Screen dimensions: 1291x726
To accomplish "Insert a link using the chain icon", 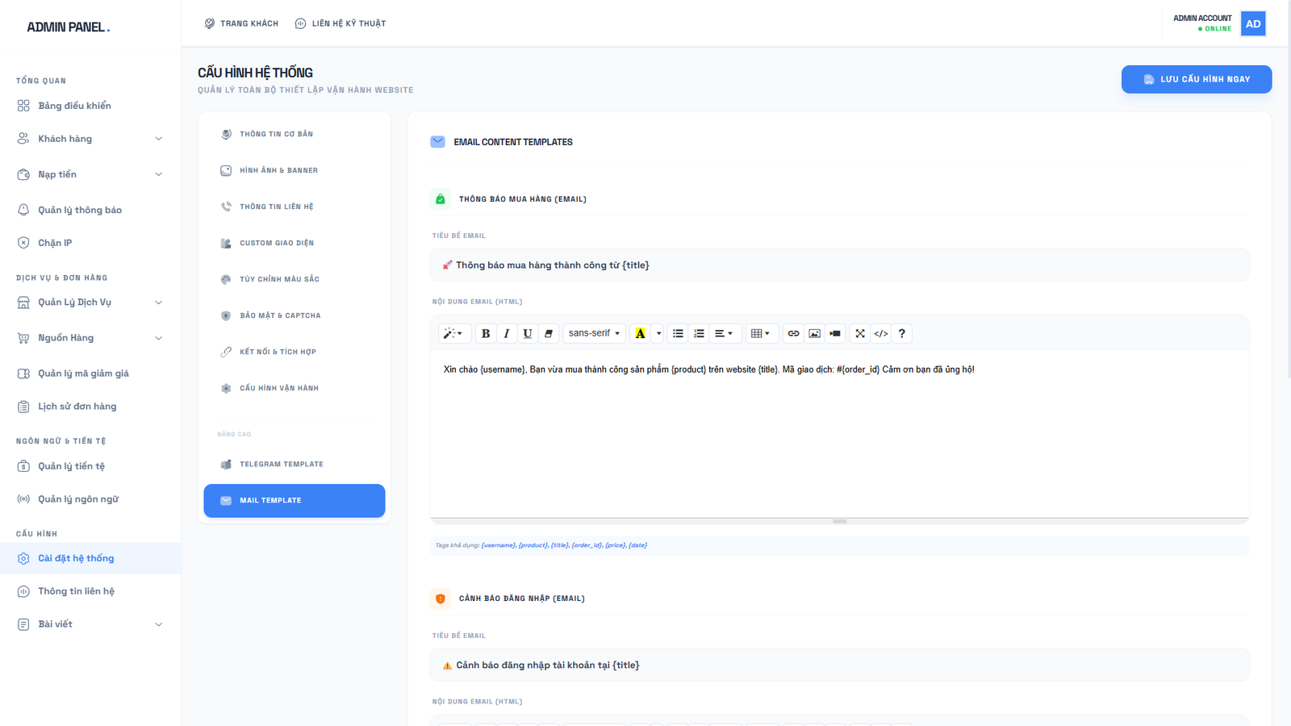I will tap(793, 333).
